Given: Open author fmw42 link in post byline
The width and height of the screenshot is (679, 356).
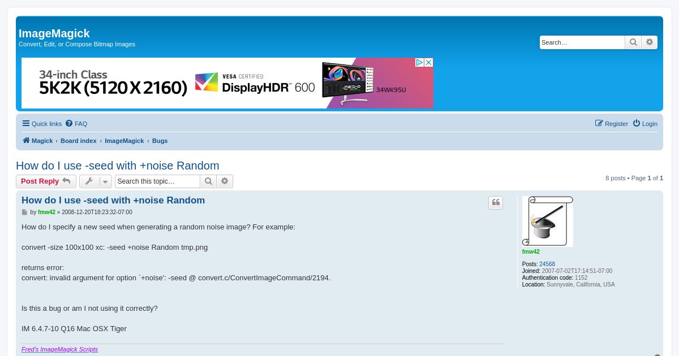Looking at the screenshot, I should [x=46, y=212].
